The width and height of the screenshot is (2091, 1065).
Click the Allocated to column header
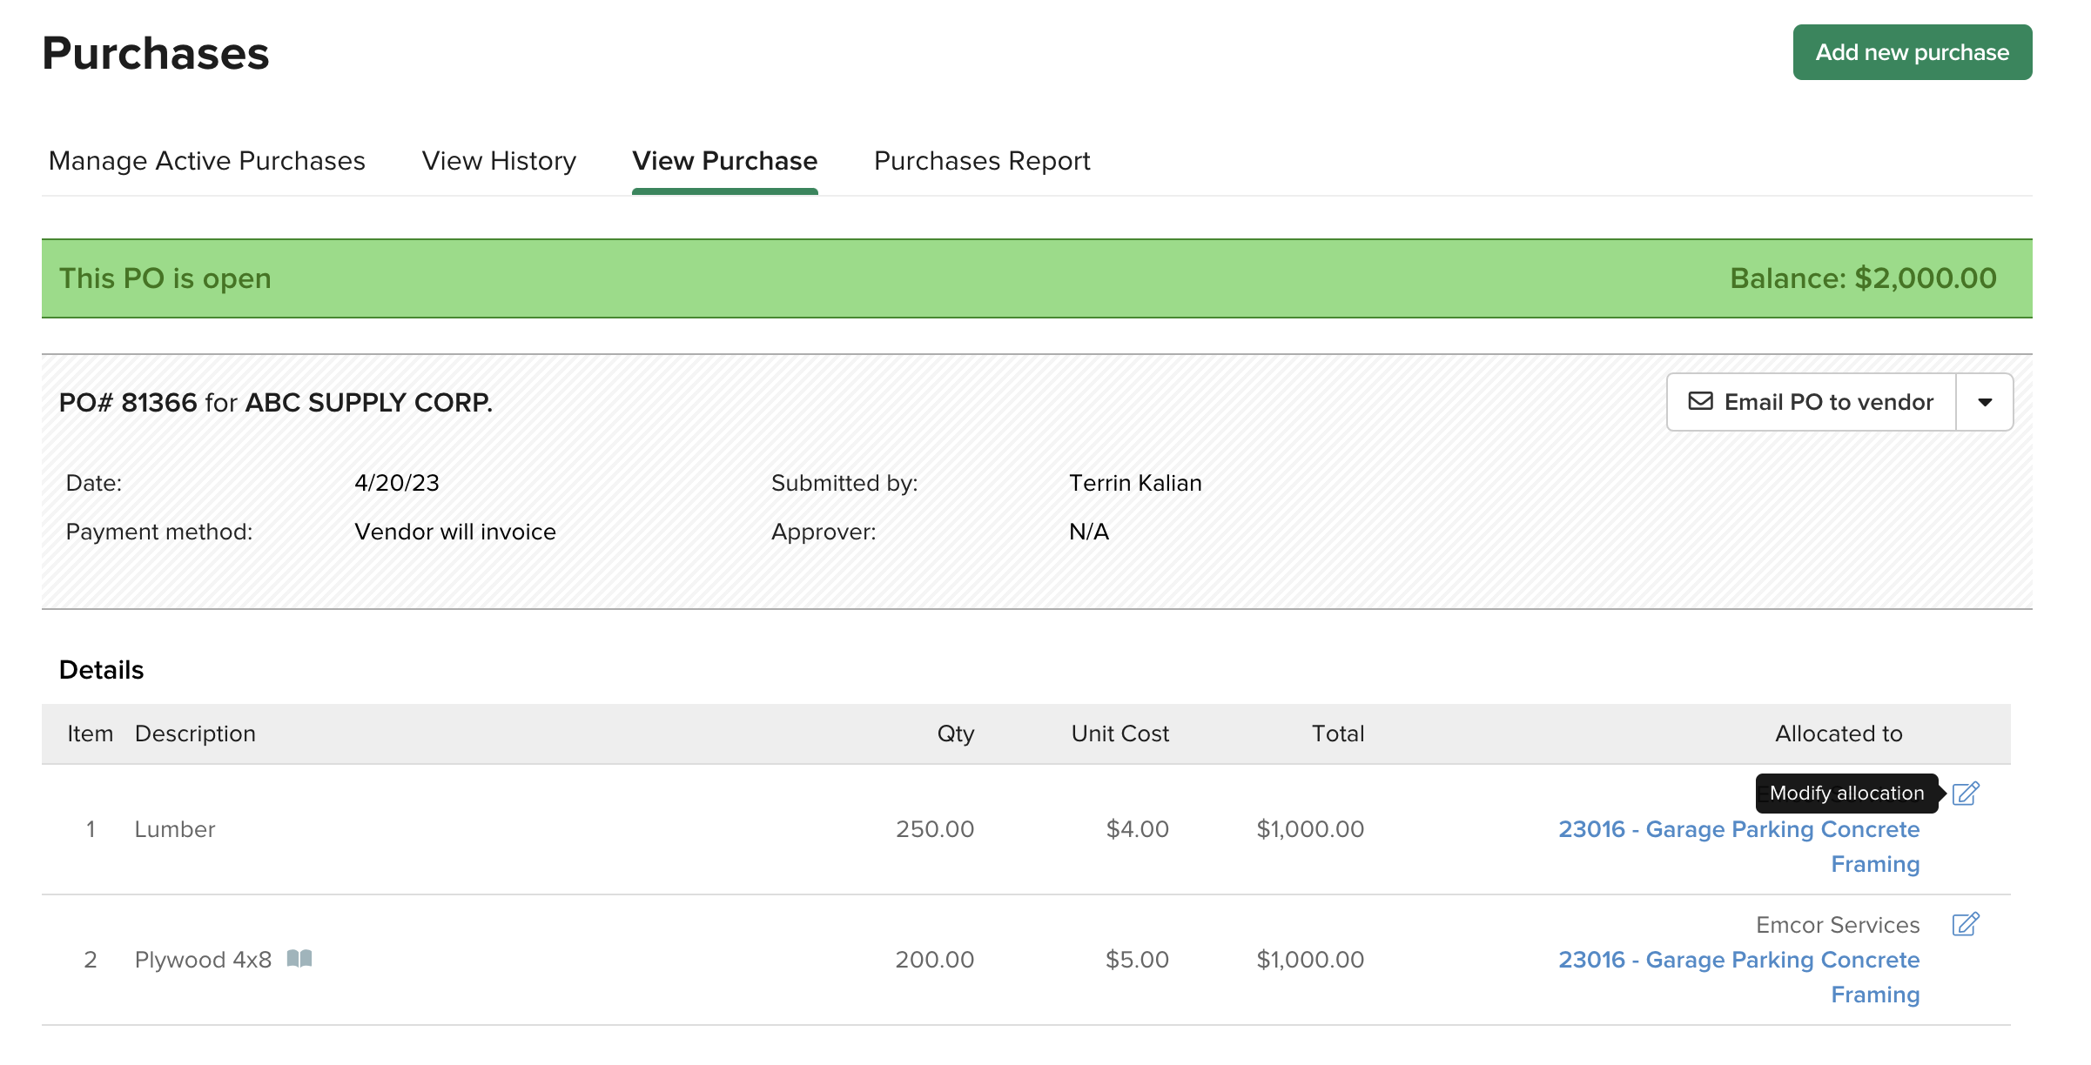(1839, 733)
